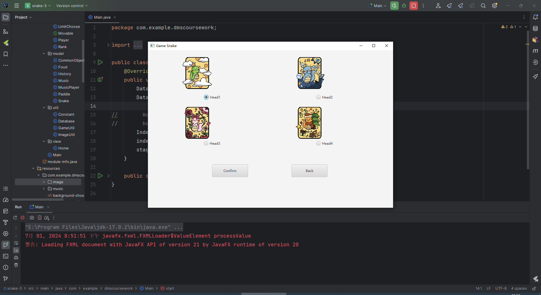Select the Head2 radio button
This screenshot has height=295, width=541.
318,97
